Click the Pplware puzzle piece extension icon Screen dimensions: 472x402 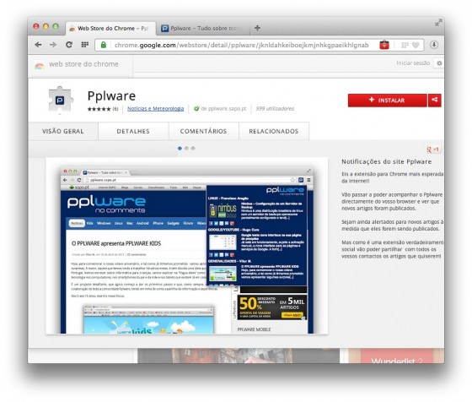click(x=60, y=100)
